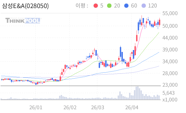Click the 26/03 date axis label
Image resolution: width=186 pixels, height=113 pixels.
pyautogui.click(x=98, y=107)
